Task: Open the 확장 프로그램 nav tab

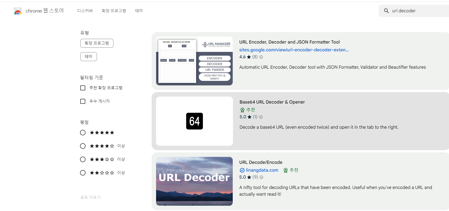Action: (x=114, y=11)
